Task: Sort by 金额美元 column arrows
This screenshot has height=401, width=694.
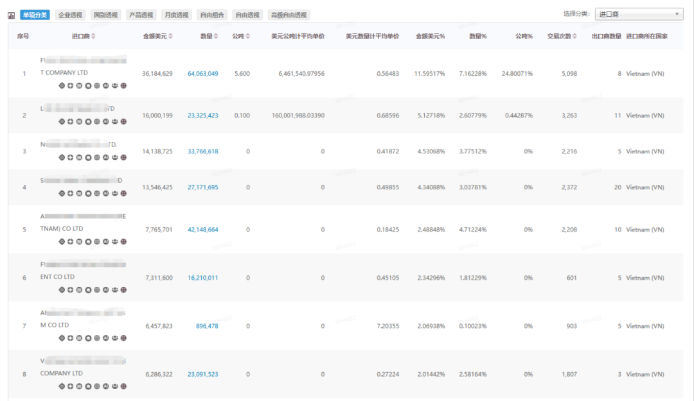Action: coord(170,37)
